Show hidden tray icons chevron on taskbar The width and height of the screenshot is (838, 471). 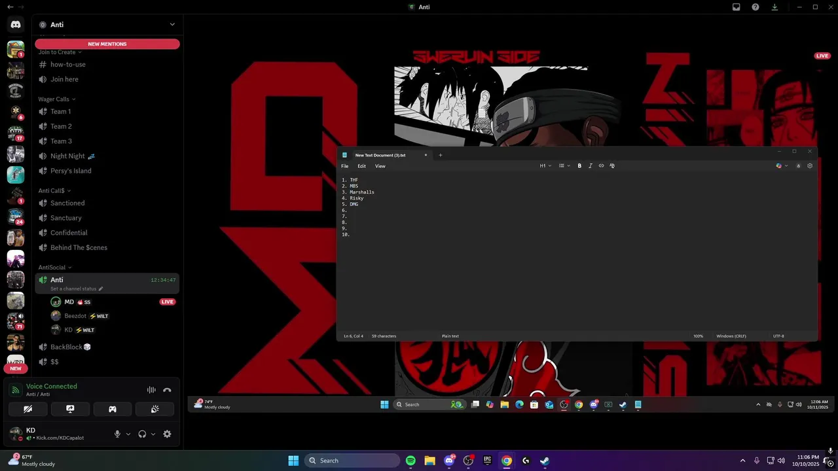click(742, 461)
